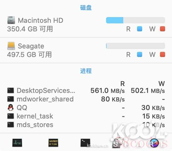The image size is (172, 151).
Task: Click the yellow Seagate drive icon
Action: (x=11, y=46)
